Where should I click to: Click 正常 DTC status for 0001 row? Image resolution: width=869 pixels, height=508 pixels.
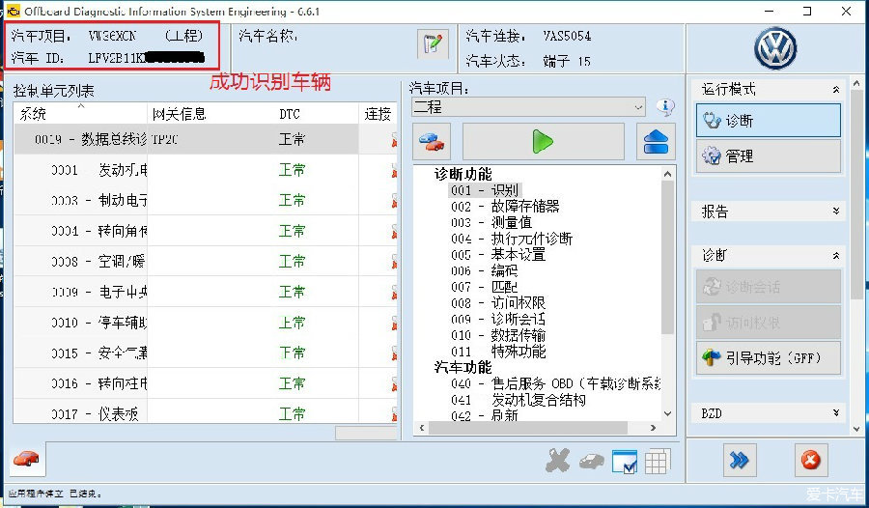[292, 170]
